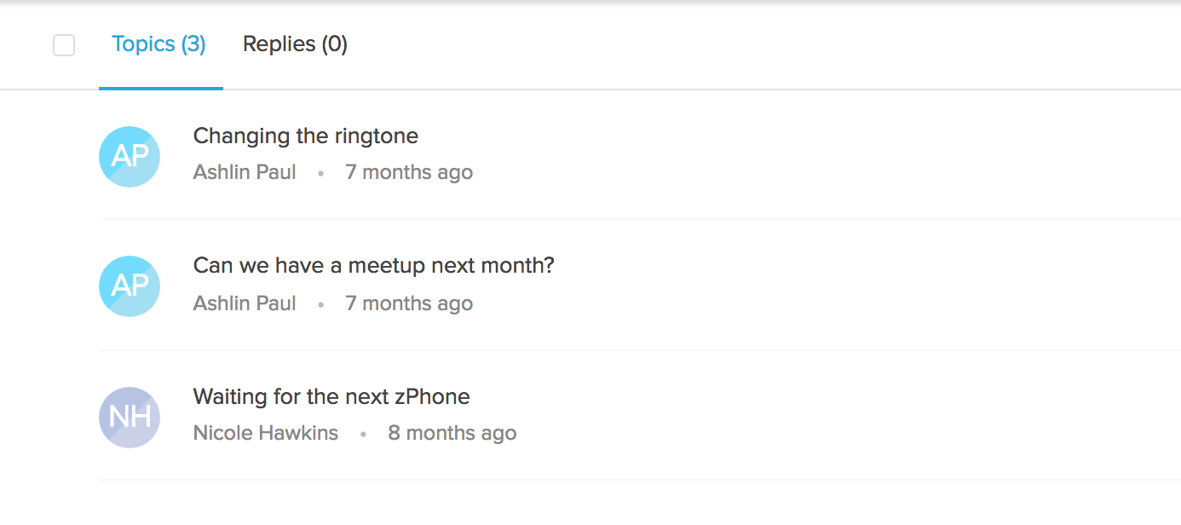Open the 'Changing the ringtone' topic
The width and height of the screenshot is (1181, 525).
(306, 136)
